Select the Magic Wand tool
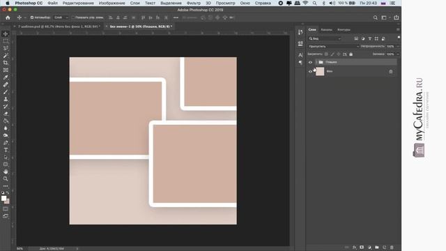Screen dimensions: 446x251 (x=6, y=56)
